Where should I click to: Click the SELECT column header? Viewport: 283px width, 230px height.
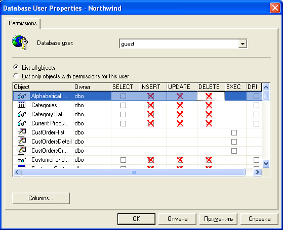pos(125,87)
